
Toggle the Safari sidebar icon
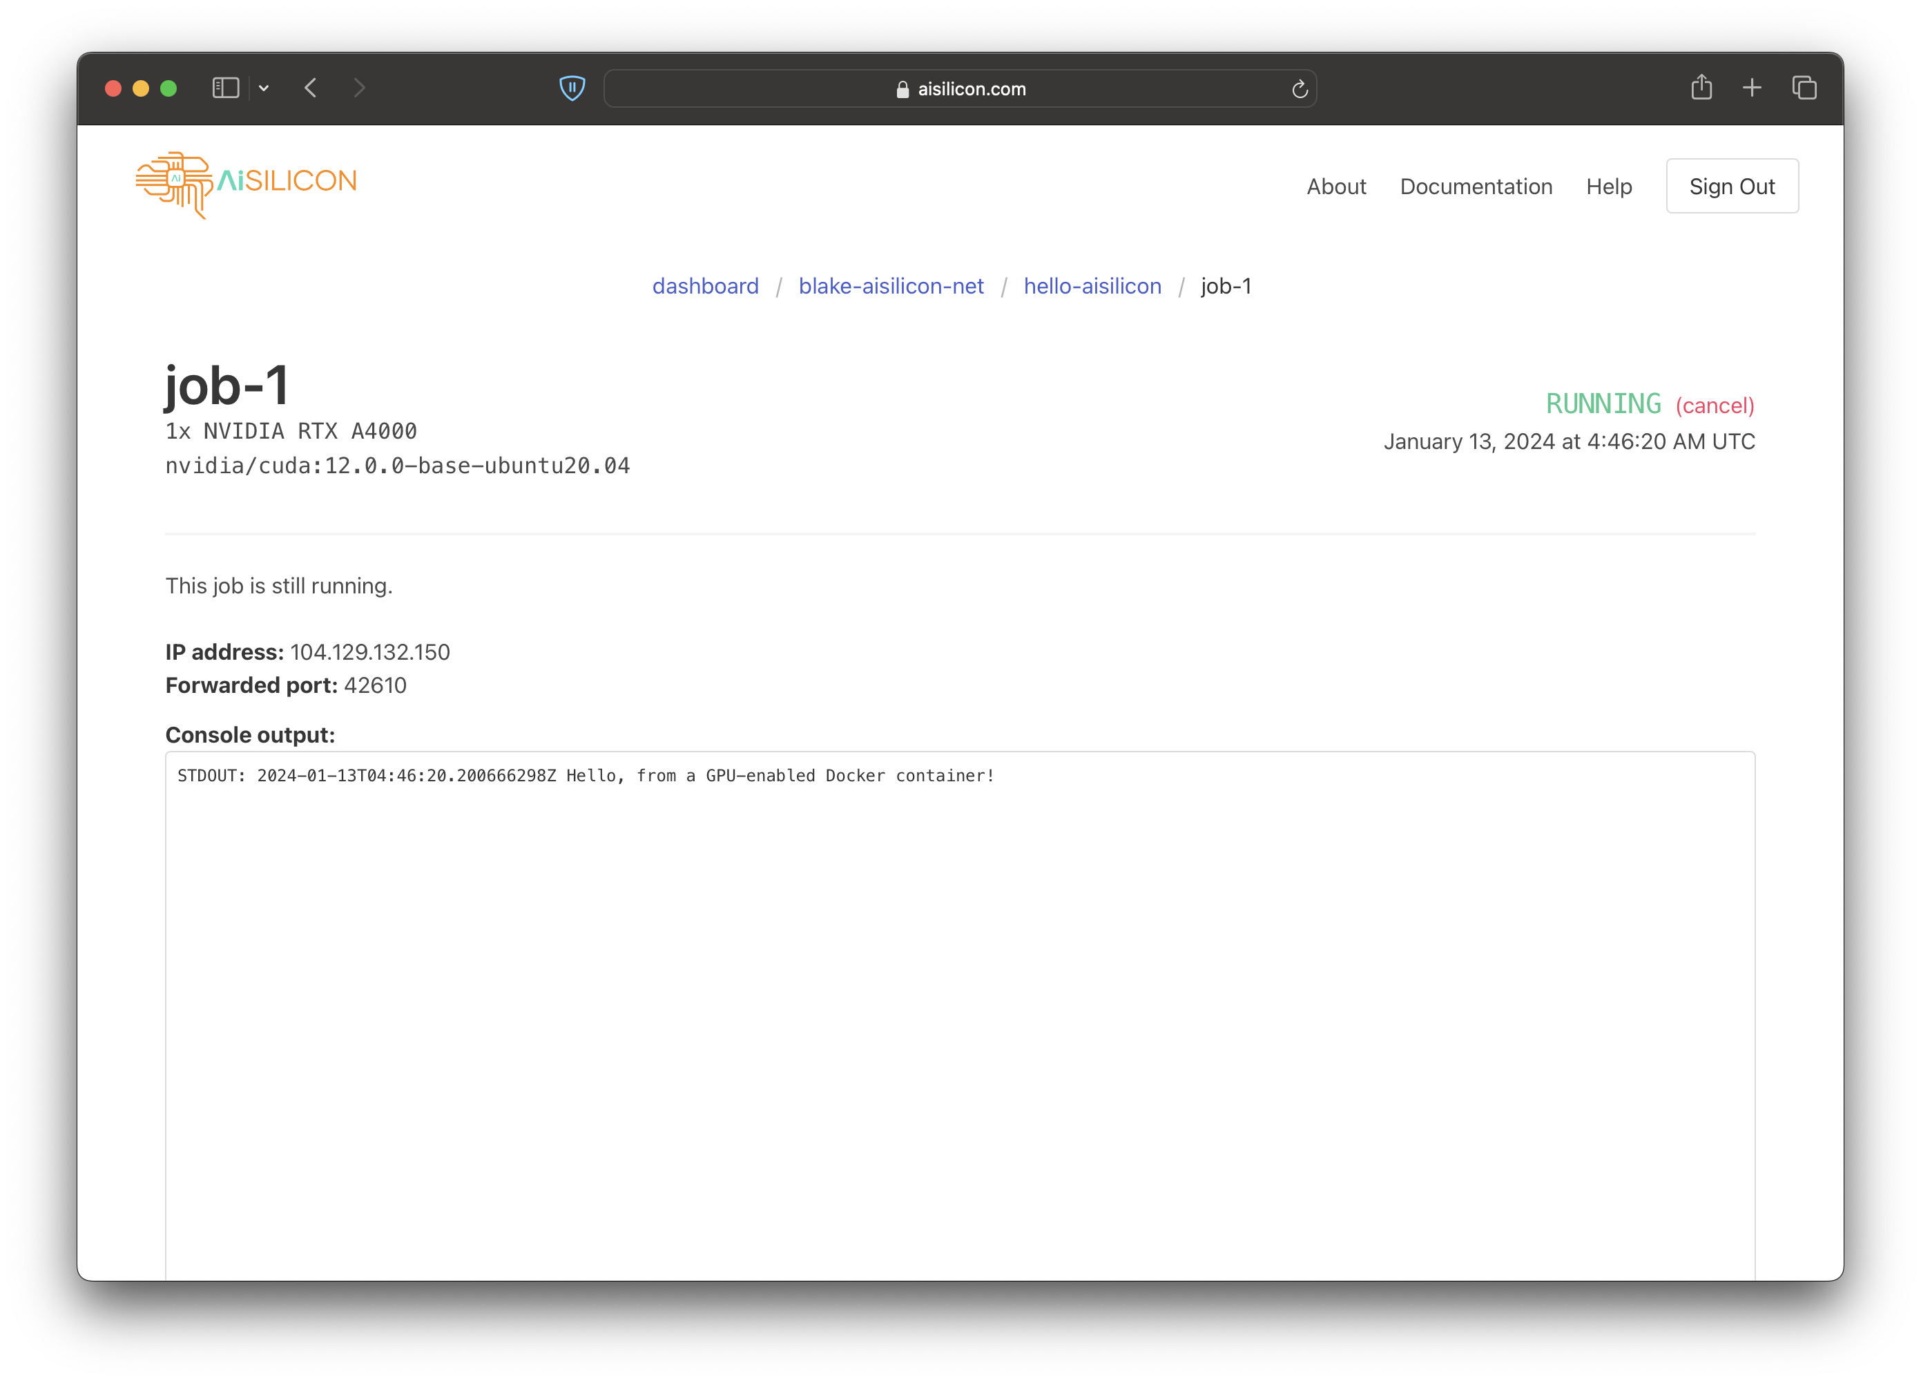click(225, 88)
